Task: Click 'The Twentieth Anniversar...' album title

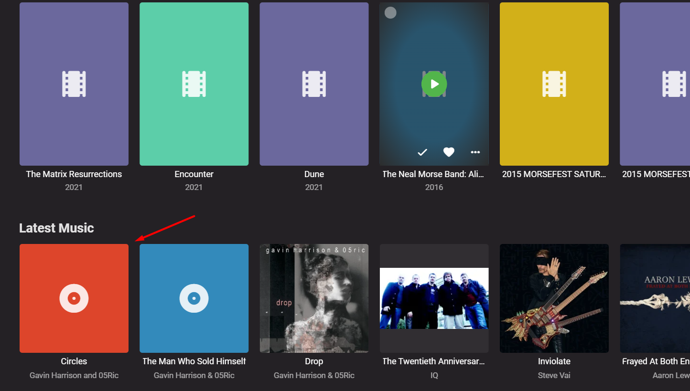Action: click(434, 361)
